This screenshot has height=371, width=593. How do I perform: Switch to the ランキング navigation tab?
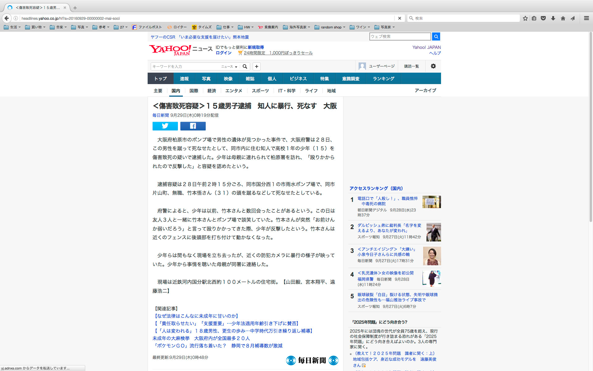pyautogui.click(x=383, y=79)
